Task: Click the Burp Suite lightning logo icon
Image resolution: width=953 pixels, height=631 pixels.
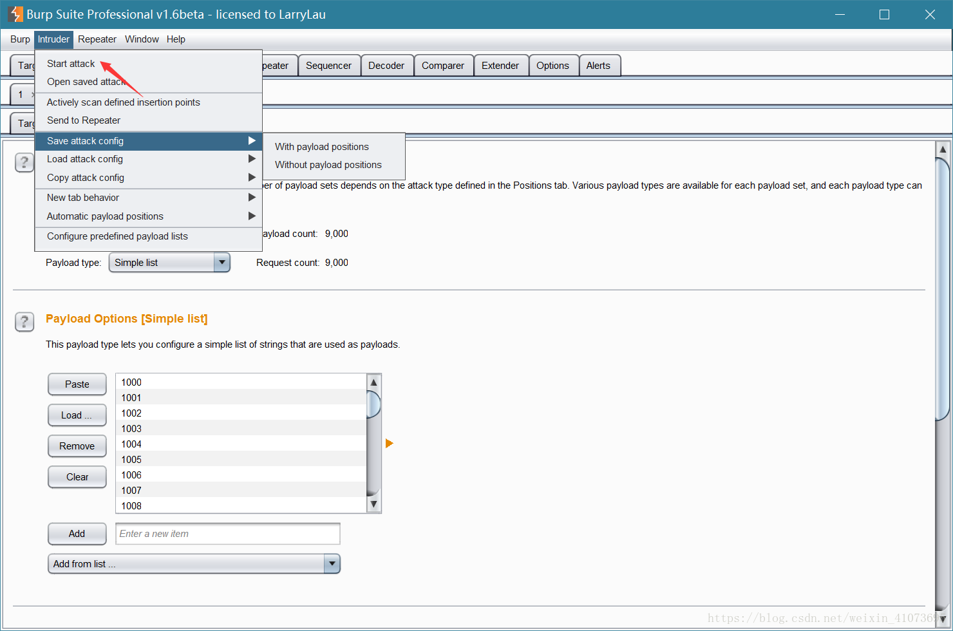Action: pyautogui.click(x=15, y=14)
